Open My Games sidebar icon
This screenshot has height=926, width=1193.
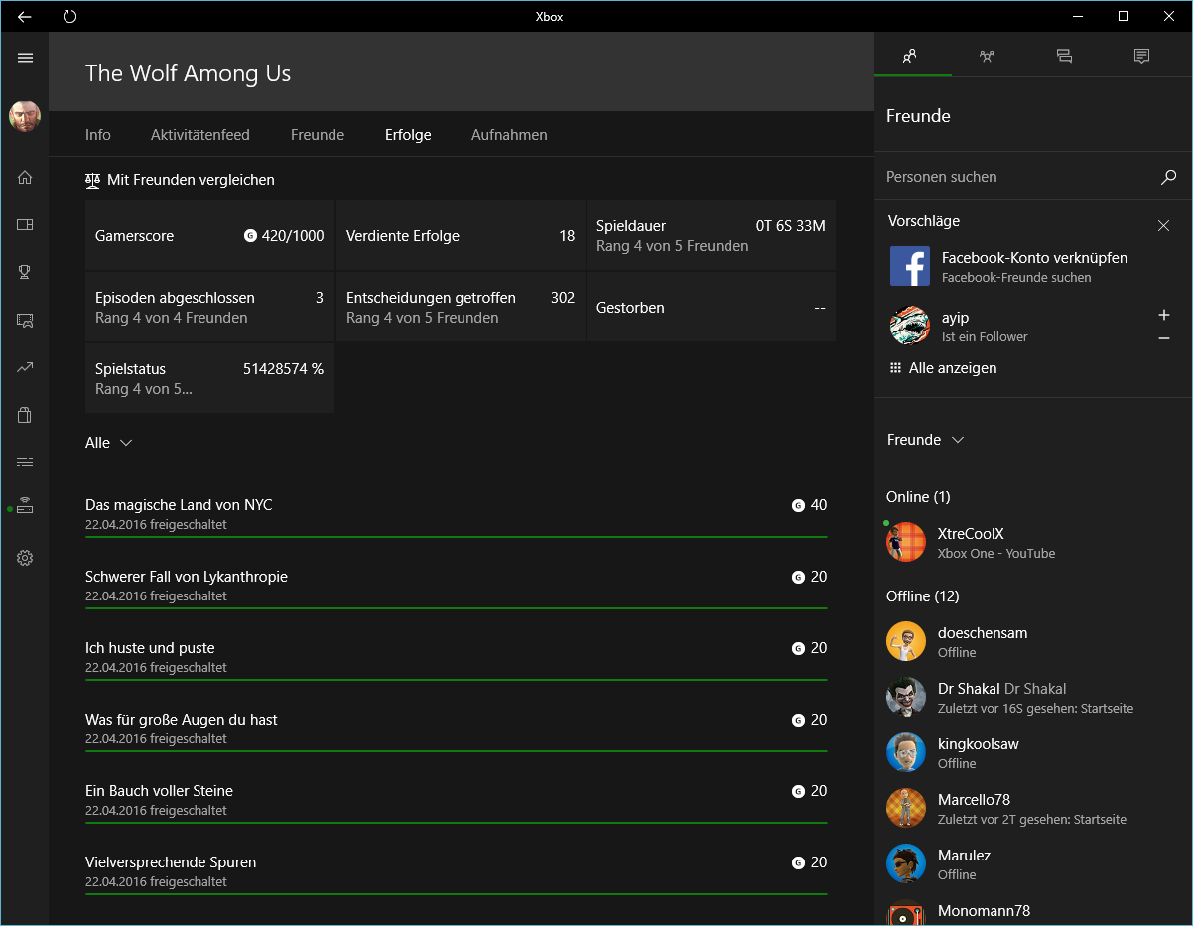25,224
